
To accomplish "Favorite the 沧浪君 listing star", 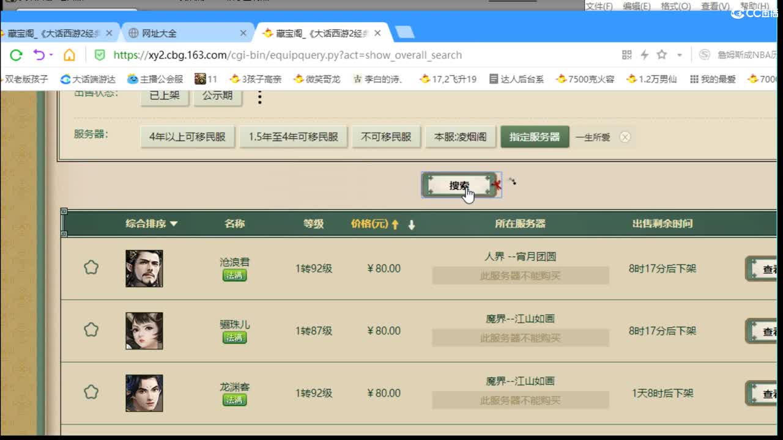I will [91, 267].
